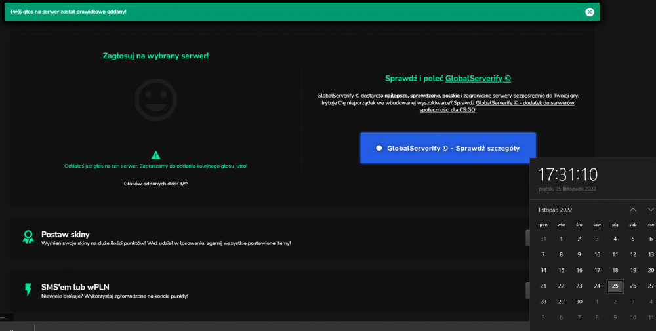Open the GlobalServerify dodatek do serwerów link
The height and width of the screenshot is (331, 656).
[497, 106]
